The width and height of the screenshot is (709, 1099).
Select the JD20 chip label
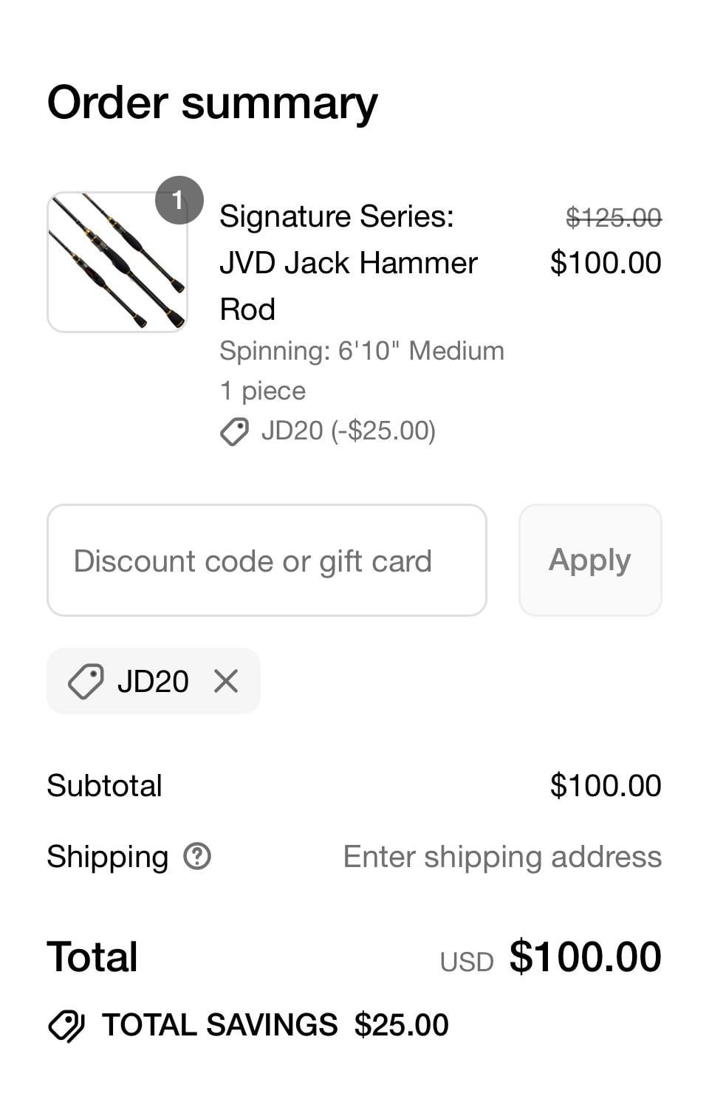point(153,681)
